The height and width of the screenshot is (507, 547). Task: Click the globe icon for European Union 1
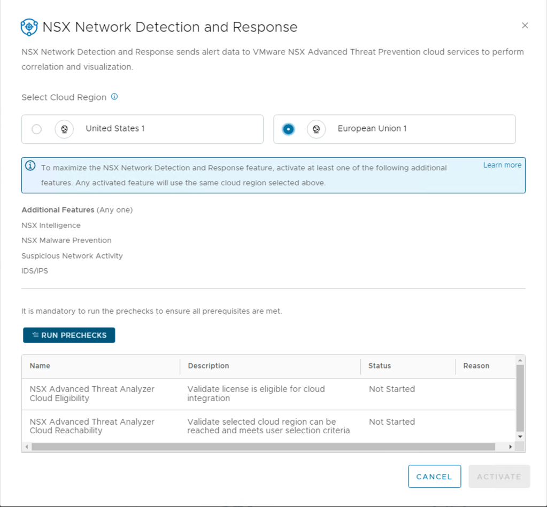click(x=316, y=129)
